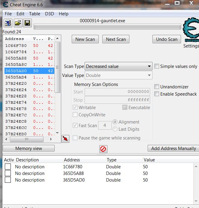199x208 pixels.
Task: Enable the Unrandomizer checkbox
Action: pyautogui.click(x=157, y=87)
